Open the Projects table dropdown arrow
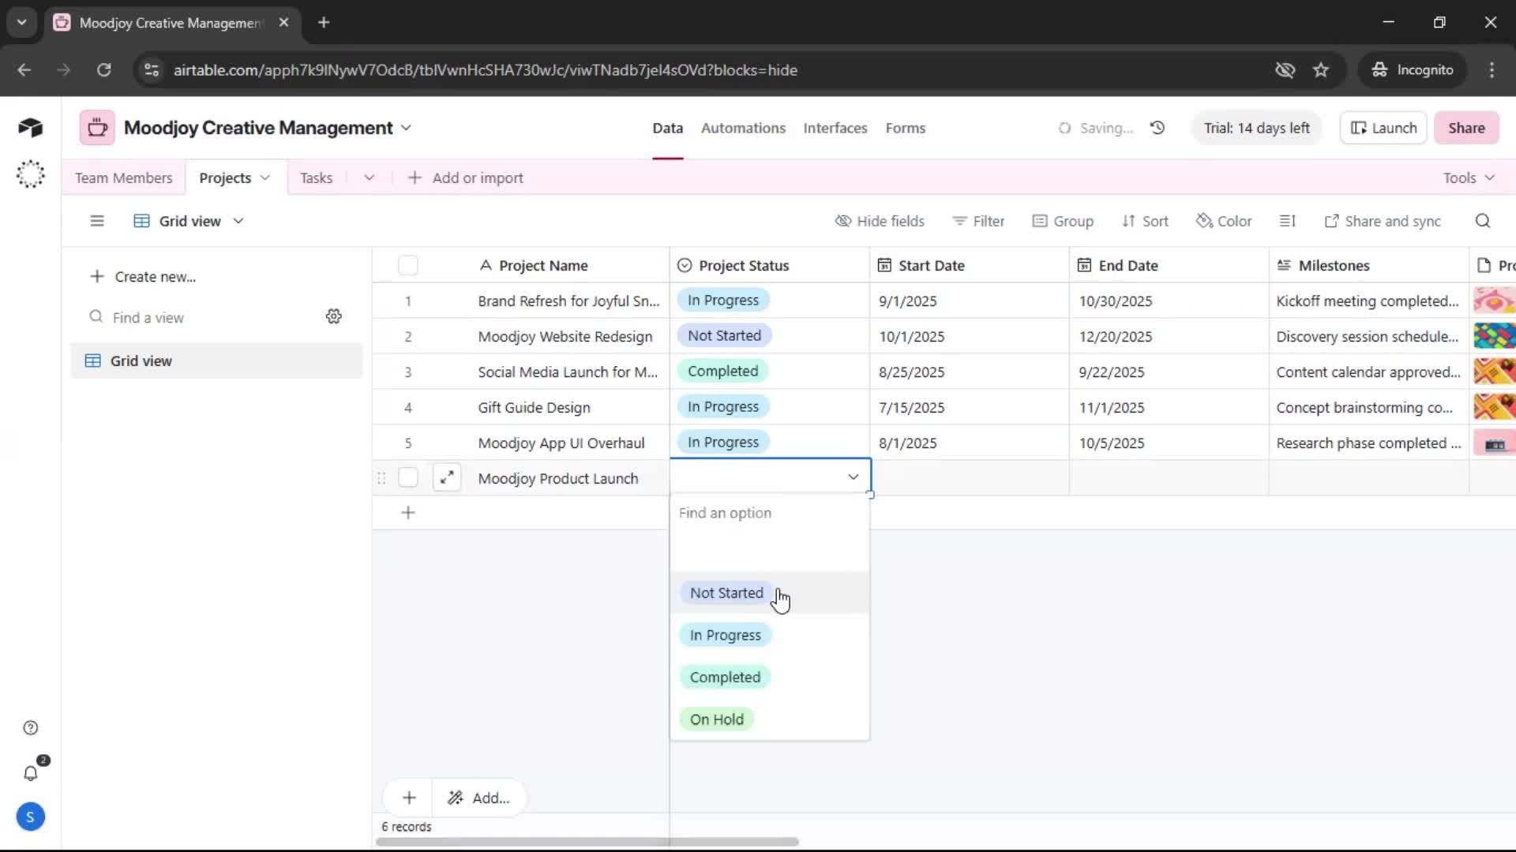Image resolution: width=1516 pixels, height=852 pixels. click(x=265, y=177)
